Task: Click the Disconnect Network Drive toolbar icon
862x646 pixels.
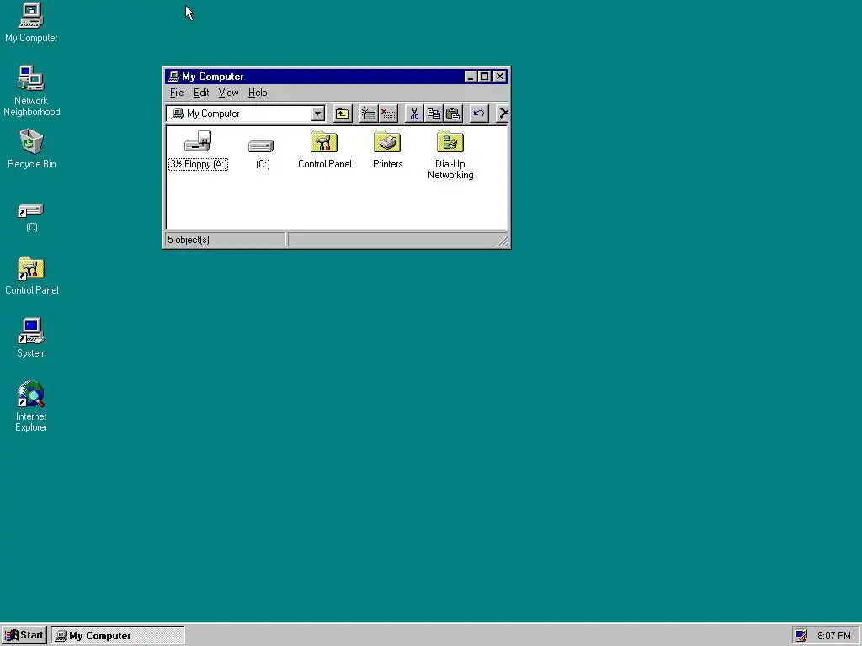Action: tap(388, 114)
